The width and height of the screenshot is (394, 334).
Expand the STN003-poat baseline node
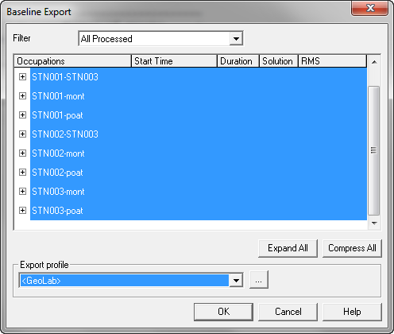(22, 211)
